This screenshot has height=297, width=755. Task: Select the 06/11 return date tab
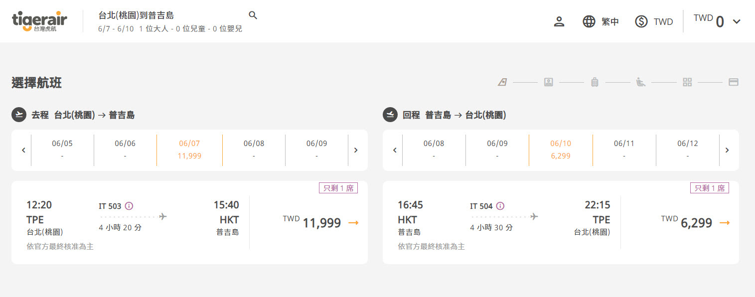[624, 150]
